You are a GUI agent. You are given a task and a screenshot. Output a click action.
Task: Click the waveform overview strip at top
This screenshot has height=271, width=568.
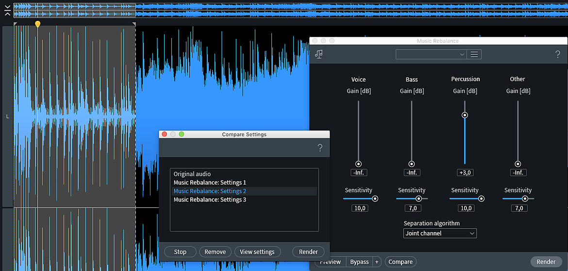point(290,10)
